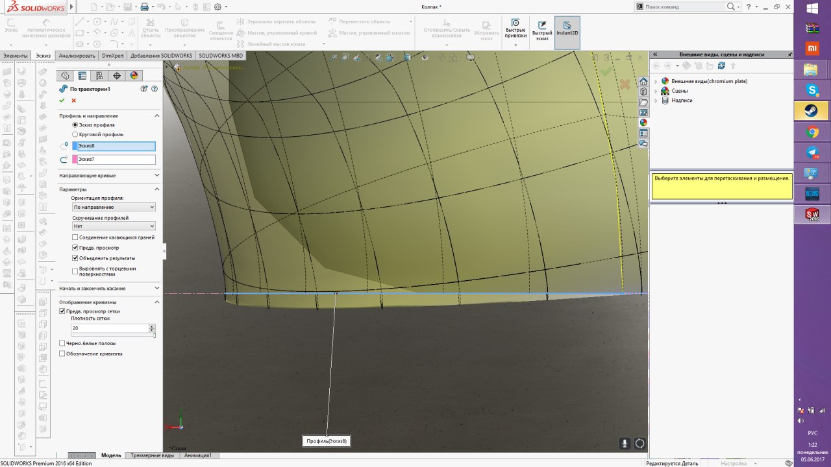Toggle the Предв. просмотр checkbox
Screen dimensions: 831x467
tap(75, 248)
